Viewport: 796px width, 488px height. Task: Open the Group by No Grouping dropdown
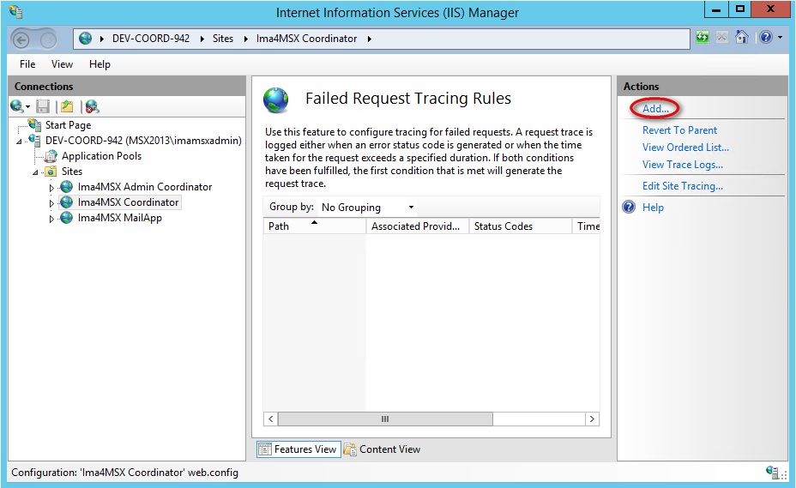367,208
